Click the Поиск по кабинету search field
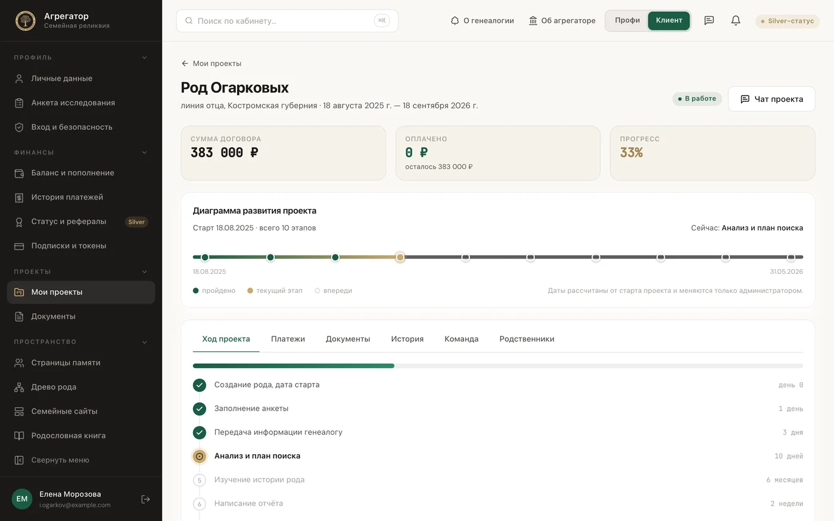Viewport: 834px width, 521px height. [287, 21]
